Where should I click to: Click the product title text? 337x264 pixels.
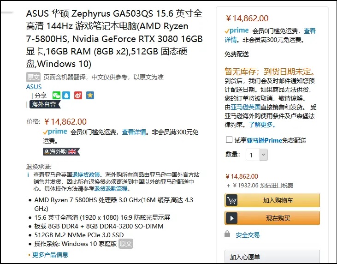114,38
